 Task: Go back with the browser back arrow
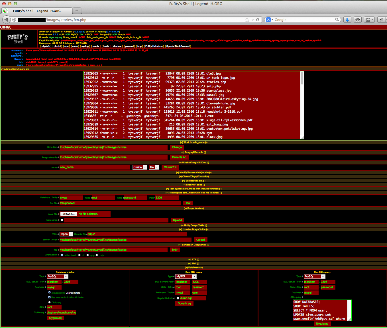click(x=6, y=20)
